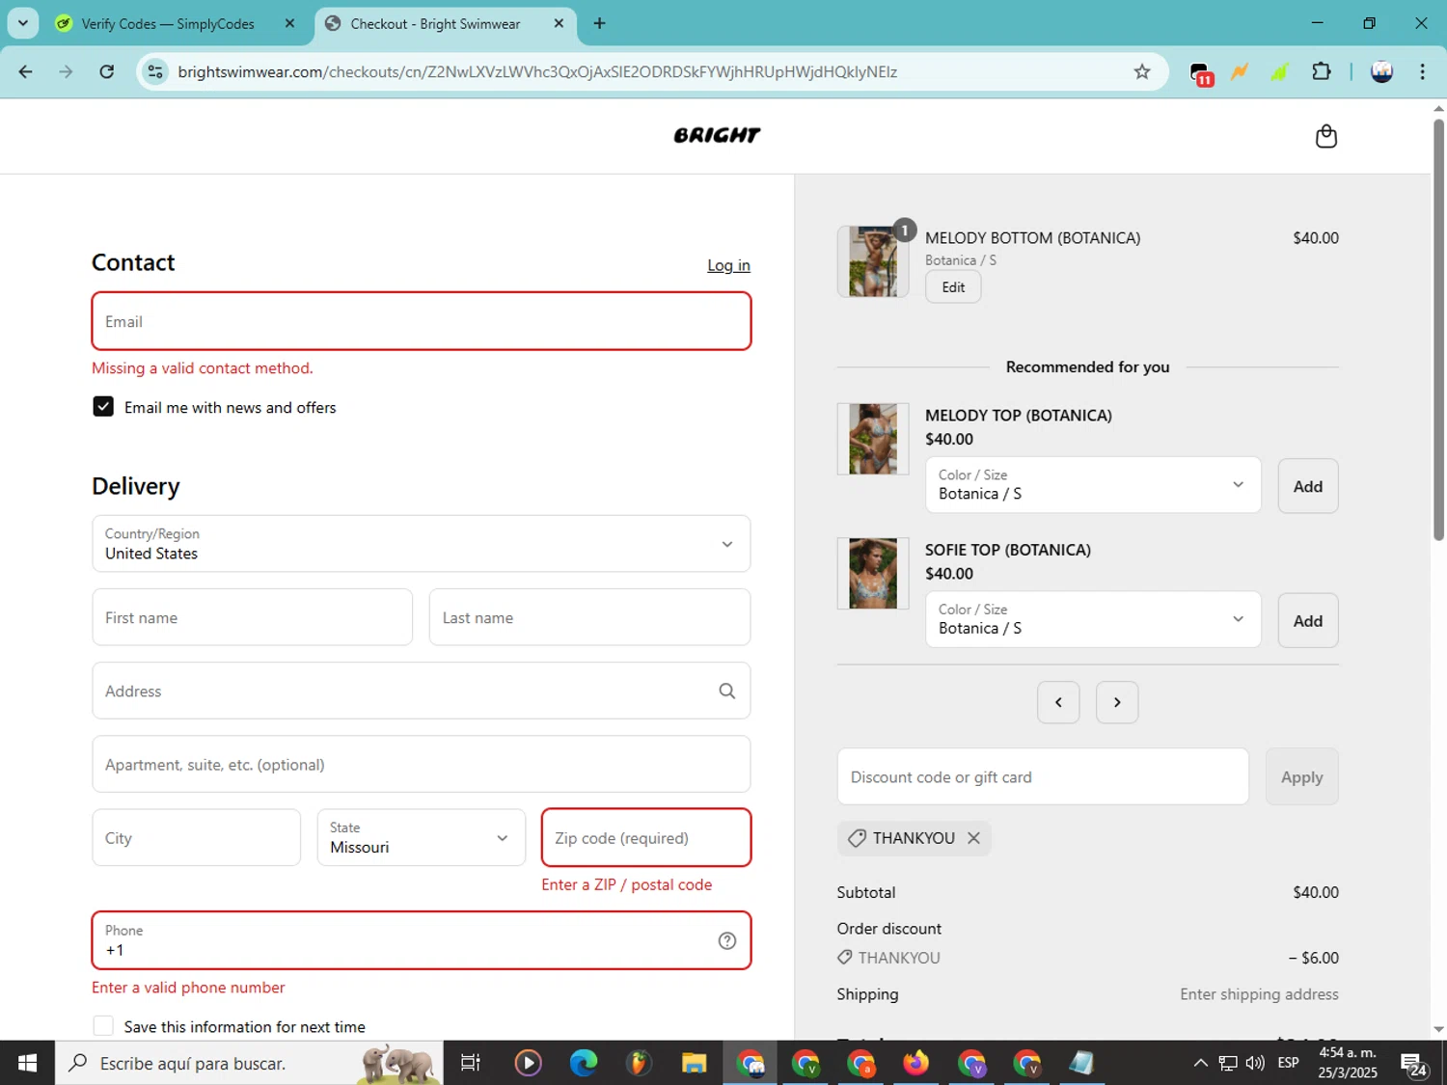Close the Checkout Bright Swimwear tab
Viewport: 1447px width, 1085px height.
559,23
